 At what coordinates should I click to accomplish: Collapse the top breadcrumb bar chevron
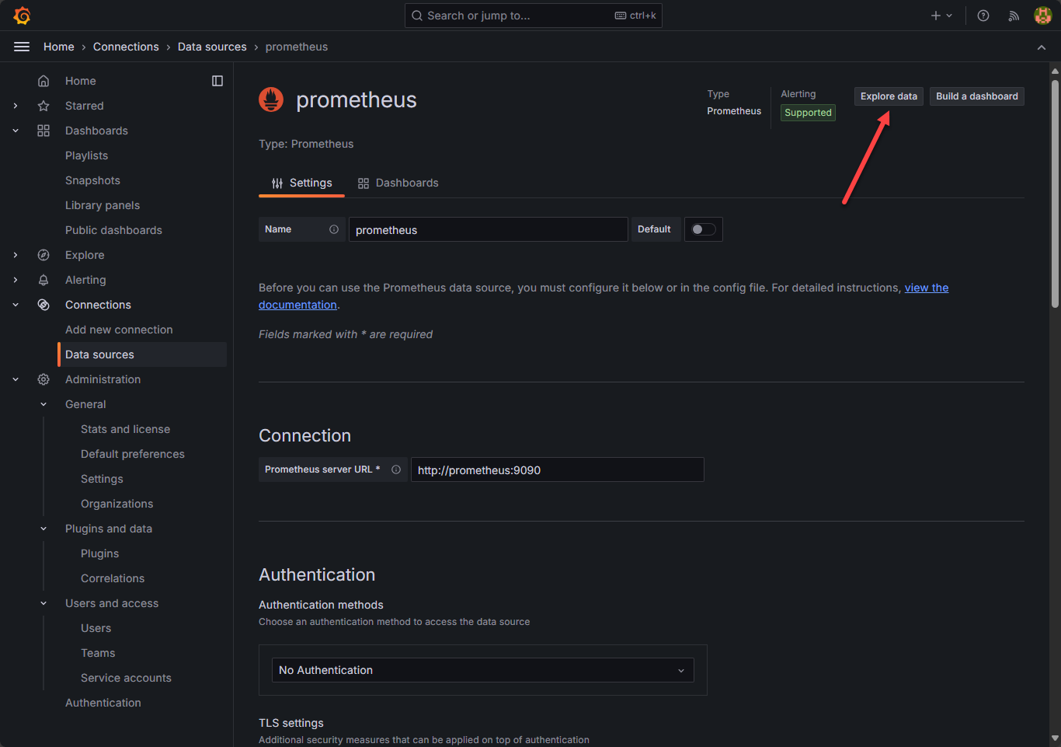click(1042, 47)
